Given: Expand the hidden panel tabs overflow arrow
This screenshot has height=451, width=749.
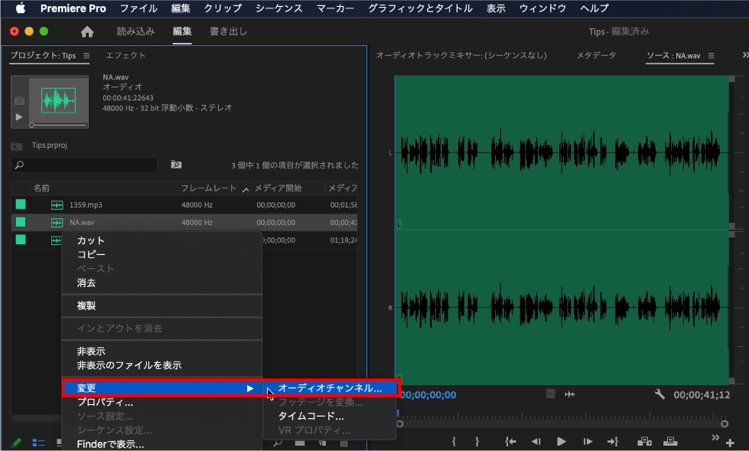Looking at the screenshot, I should pos(745,55).
